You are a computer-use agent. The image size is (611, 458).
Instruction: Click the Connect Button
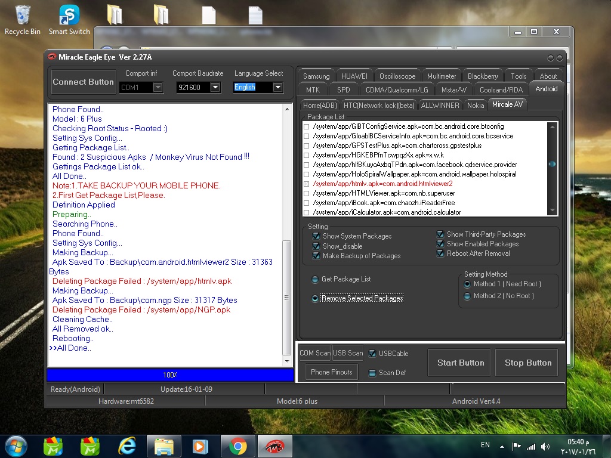[x=84, y=82]
